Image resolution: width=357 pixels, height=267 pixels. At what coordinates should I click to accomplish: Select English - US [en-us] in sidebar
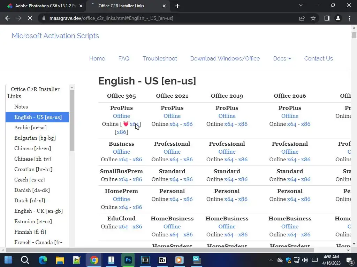37,117
